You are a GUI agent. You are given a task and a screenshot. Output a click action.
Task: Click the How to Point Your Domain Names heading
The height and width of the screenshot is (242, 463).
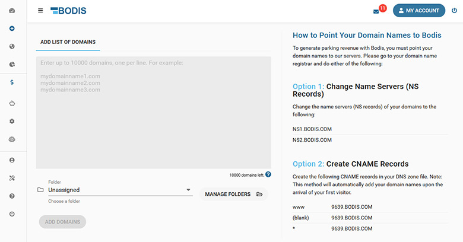pyautogui.click(x=367, y=35)
